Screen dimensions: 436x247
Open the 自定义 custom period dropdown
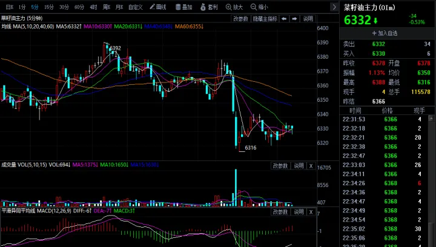coord(136,7)
